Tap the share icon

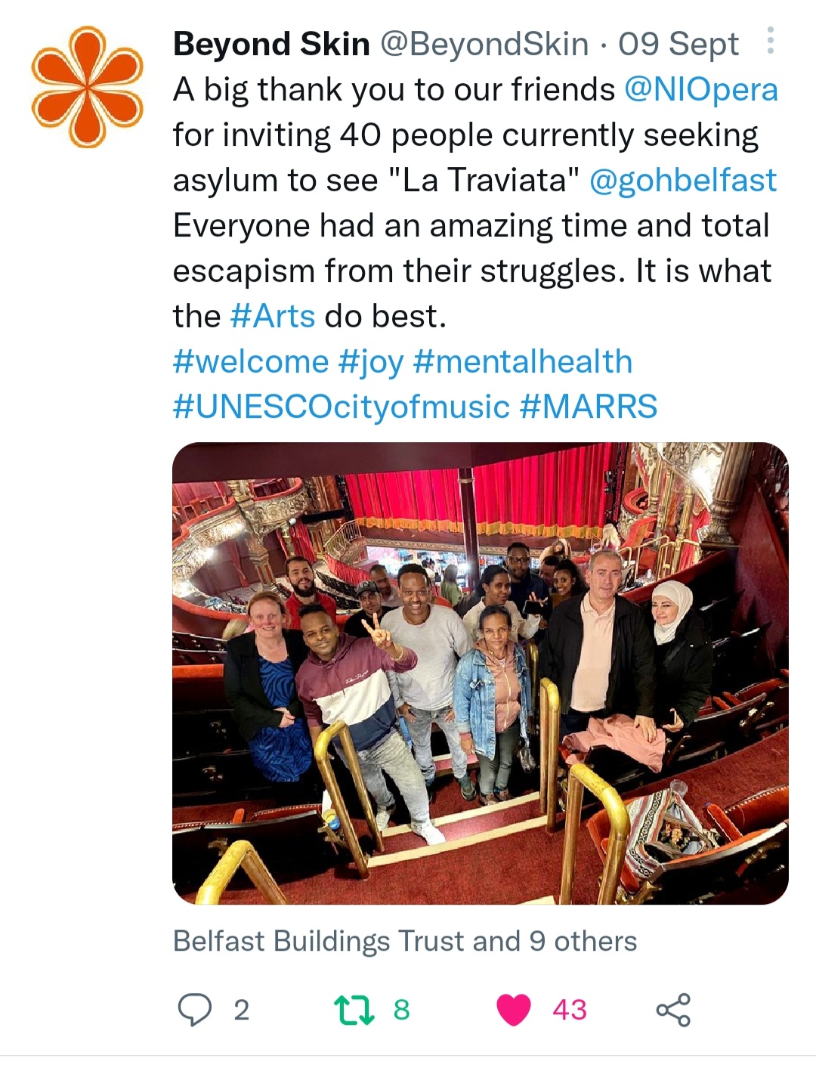tap(672, 1010)
